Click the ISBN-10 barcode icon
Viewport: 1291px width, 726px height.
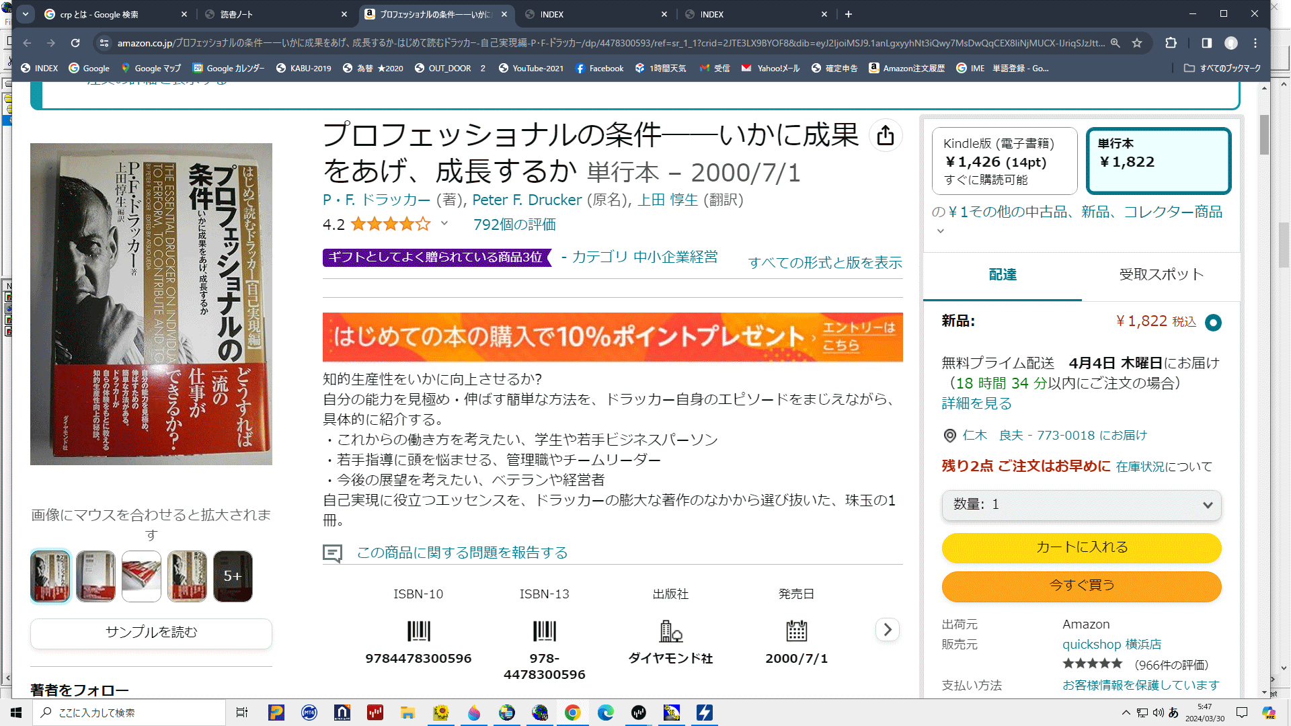[x=418, y=631]
